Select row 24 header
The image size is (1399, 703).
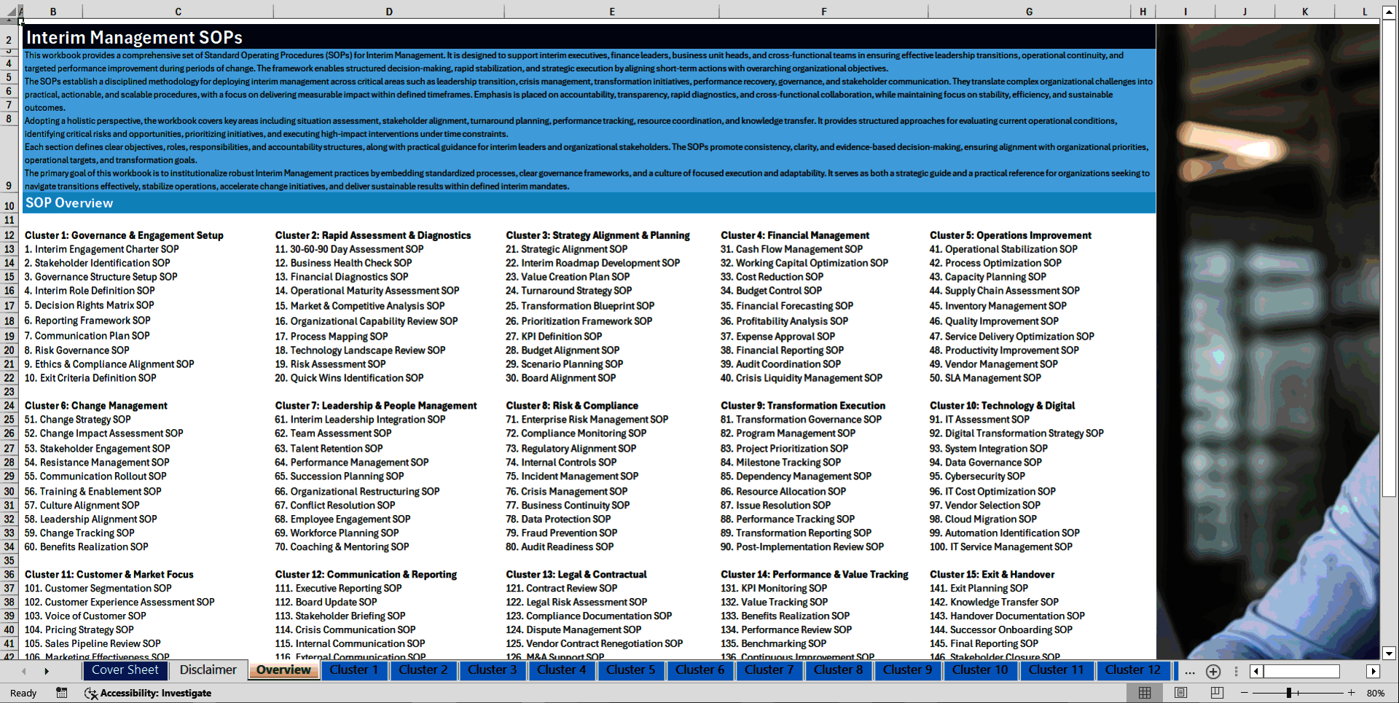point(9,406)
